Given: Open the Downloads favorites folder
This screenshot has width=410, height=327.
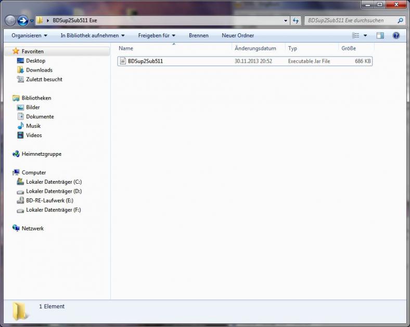Looking at the screenshot, I should tap(39, 70).
